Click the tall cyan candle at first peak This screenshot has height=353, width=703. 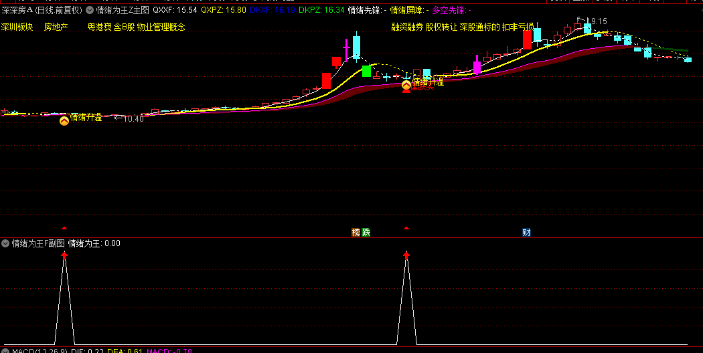(356, 47)
